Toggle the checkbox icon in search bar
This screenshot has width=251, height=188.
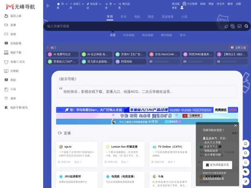[x=240, y=26]
